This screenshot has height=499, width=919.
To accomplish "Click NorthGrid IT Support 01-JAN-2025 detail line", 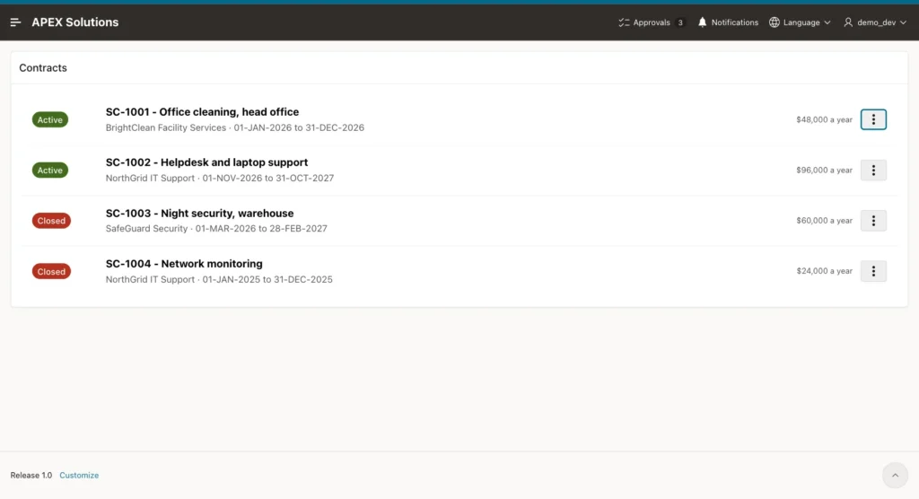I will click(219, 280).
